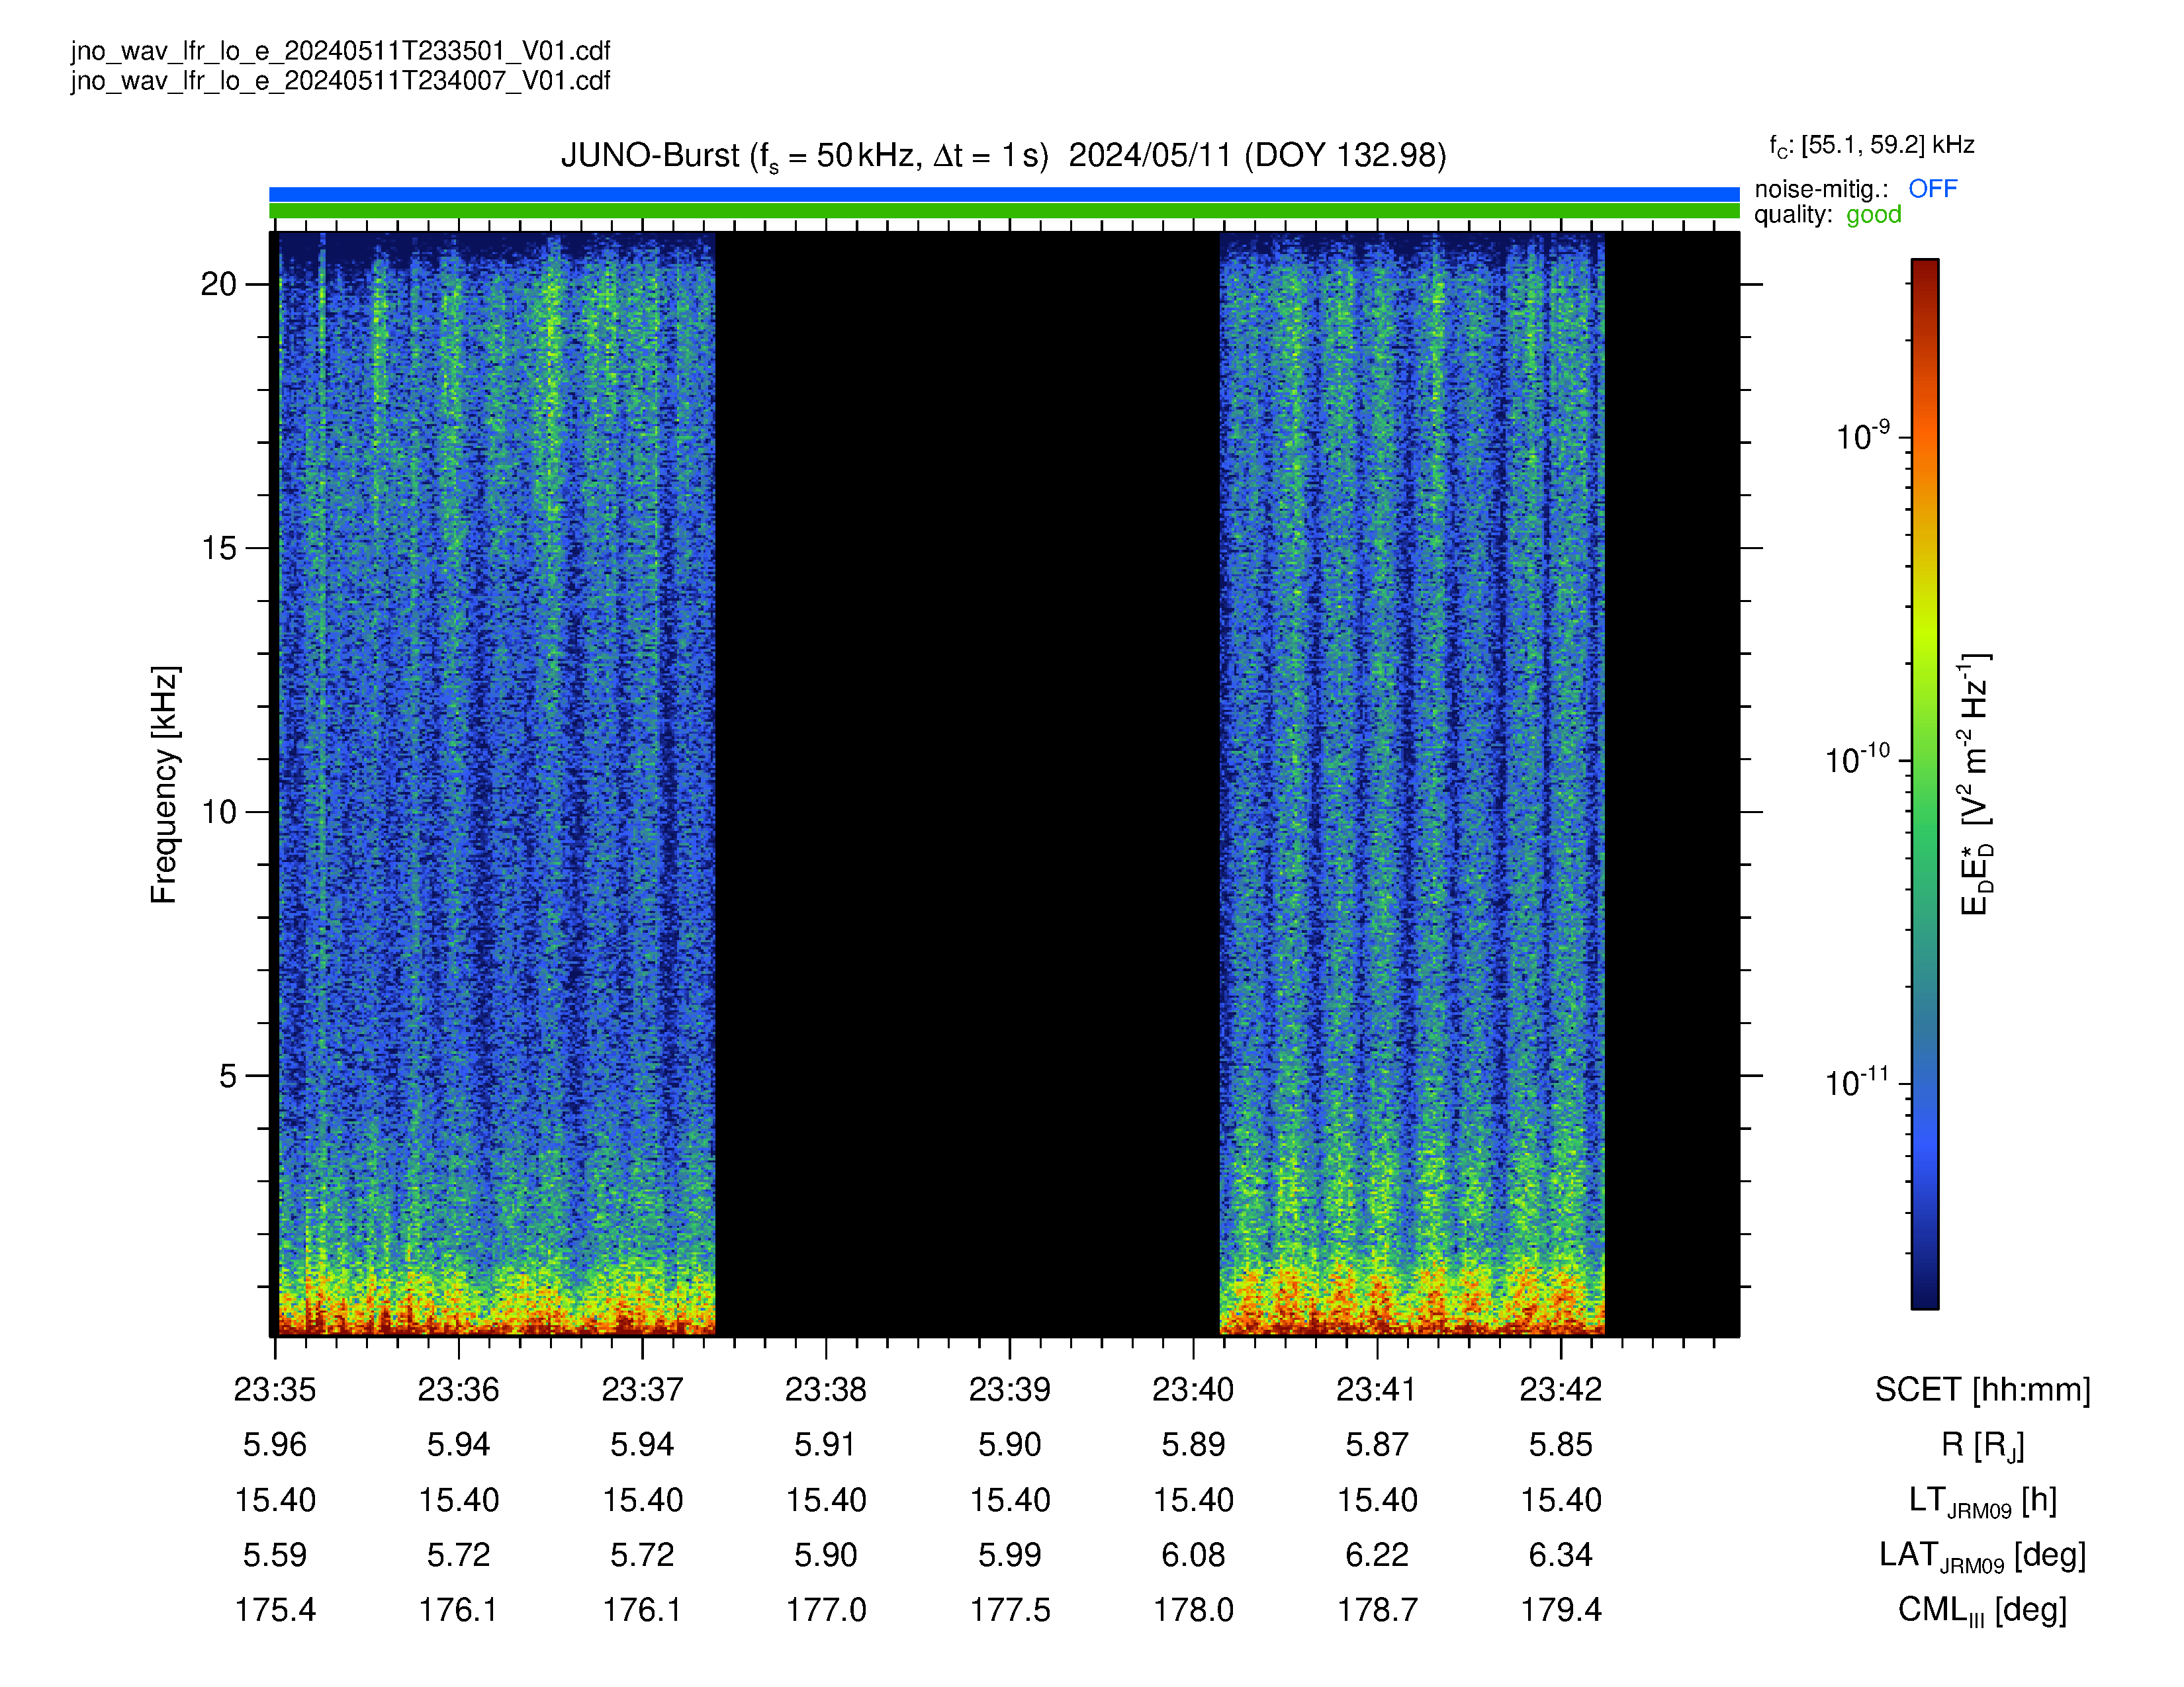Screen dimensions: 2184x1687
Task: Click the quality good label
Action: [1828, 215]
